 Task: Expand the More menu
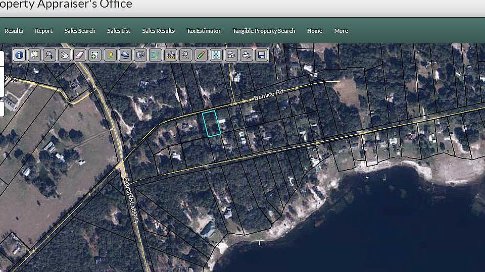click(341, 31)
